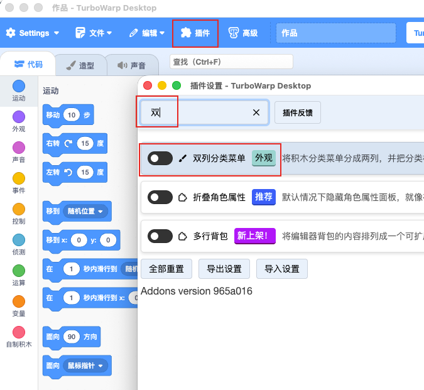The width and height of the screenshot is (424, 390).
Task: Toggle the 双列分类菜单 addon switch
Action: click(x=160, y=158)
